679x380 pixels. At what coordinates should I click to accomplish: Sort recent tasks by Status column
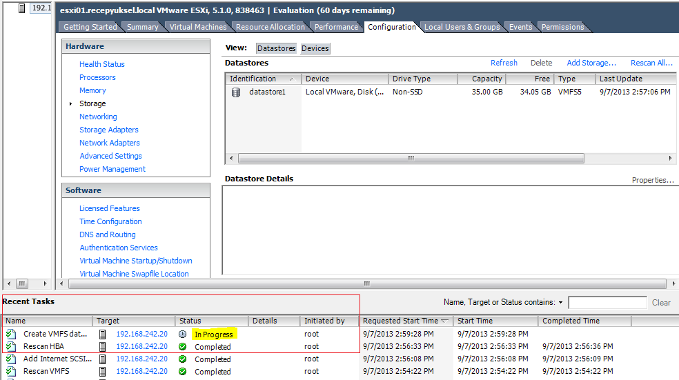(x=212, y=321)
